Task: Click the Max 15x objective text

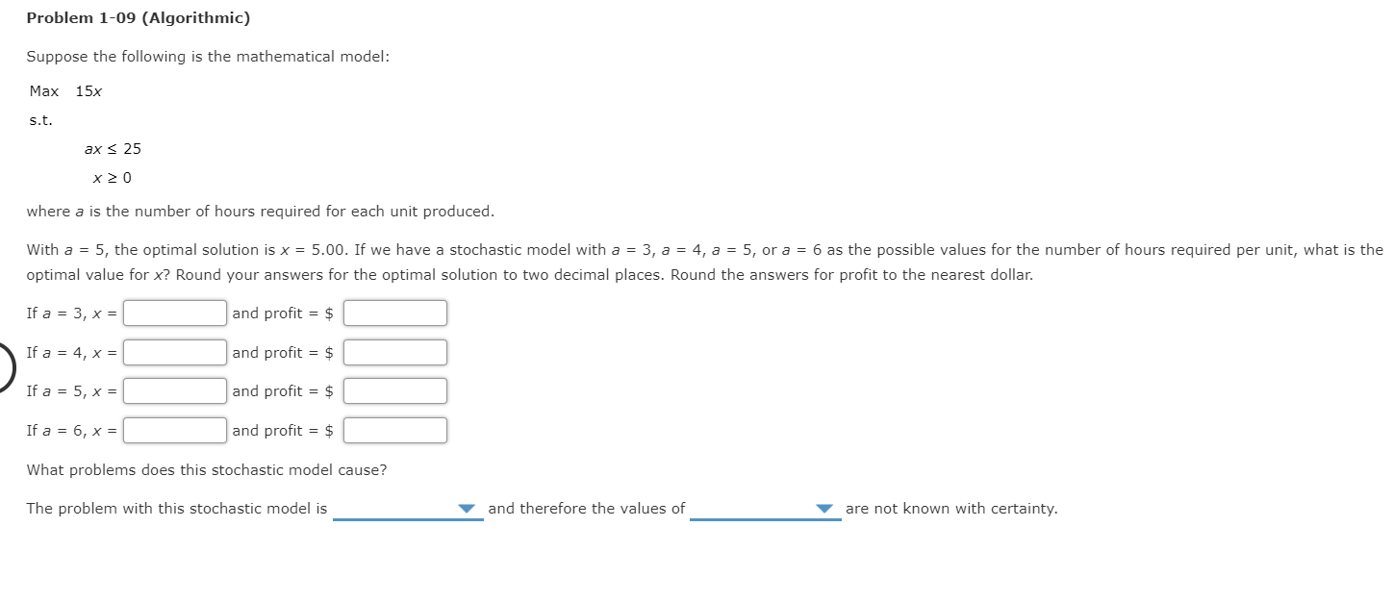Action: 63,90
